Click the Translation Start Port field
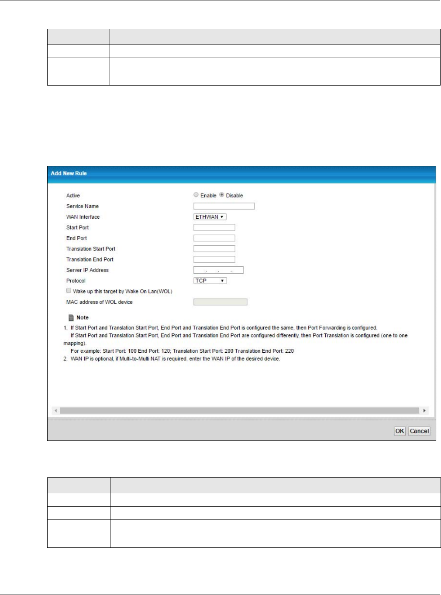Screen dimensions: 441x595 214,249
